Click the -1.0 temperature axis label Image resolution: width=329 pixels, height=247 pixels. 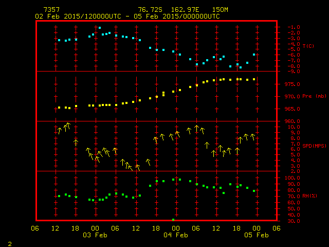point(294,27)
